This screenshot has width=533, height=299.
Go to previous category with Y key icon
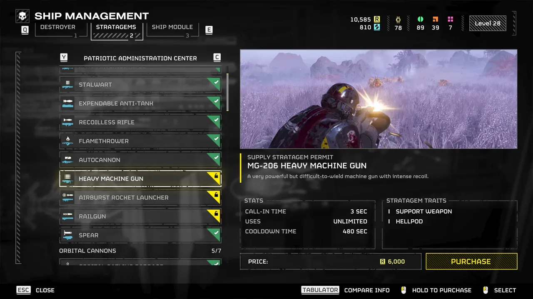(64, 57)
